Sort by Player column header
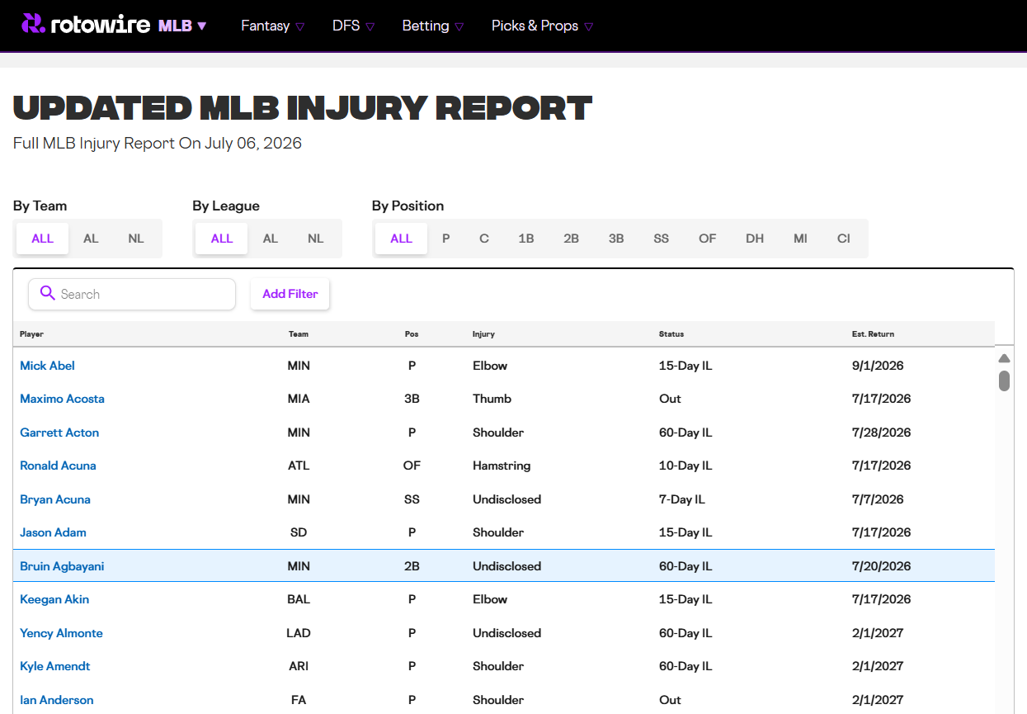Image resolution: width=1027 pixels, height=714 pixels. pyautogui.click(x=32, y=334)
